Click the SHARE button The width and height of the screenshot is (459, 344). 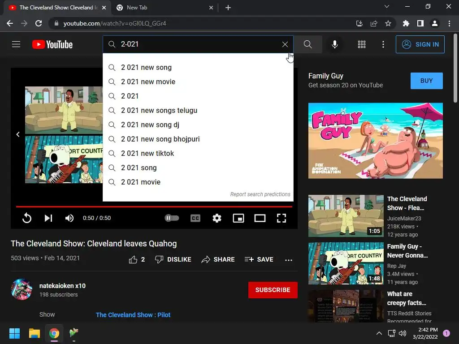tap(218, 259)
